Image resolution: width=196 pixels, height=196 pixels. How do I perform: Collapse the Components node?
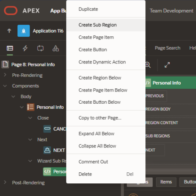tap(5, 86)
